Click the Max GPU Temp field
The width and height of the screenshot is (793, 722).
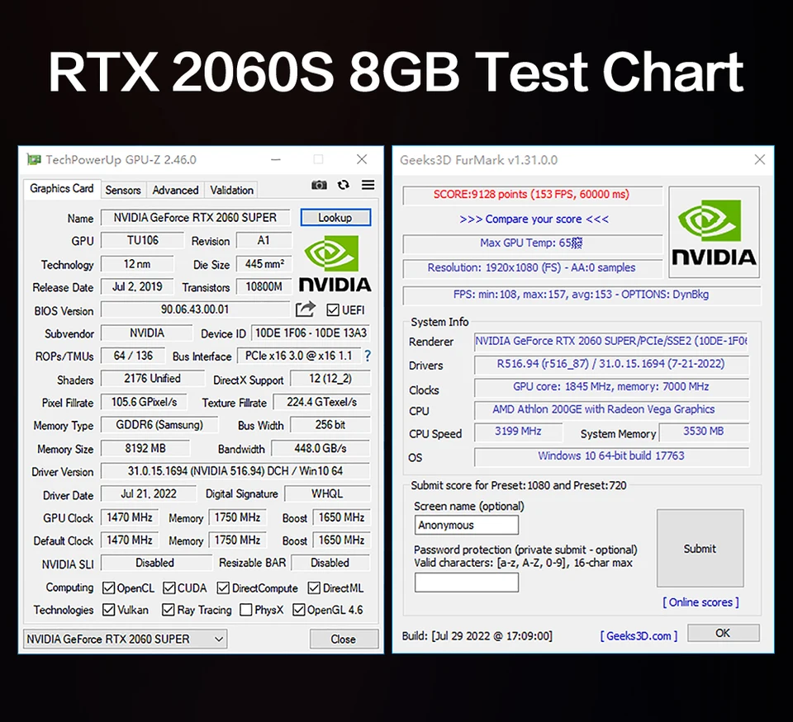(x=532, y=243)
